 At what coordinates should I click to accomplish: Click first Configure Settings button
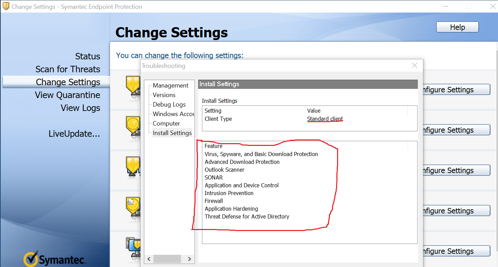(x=456, y=90)
